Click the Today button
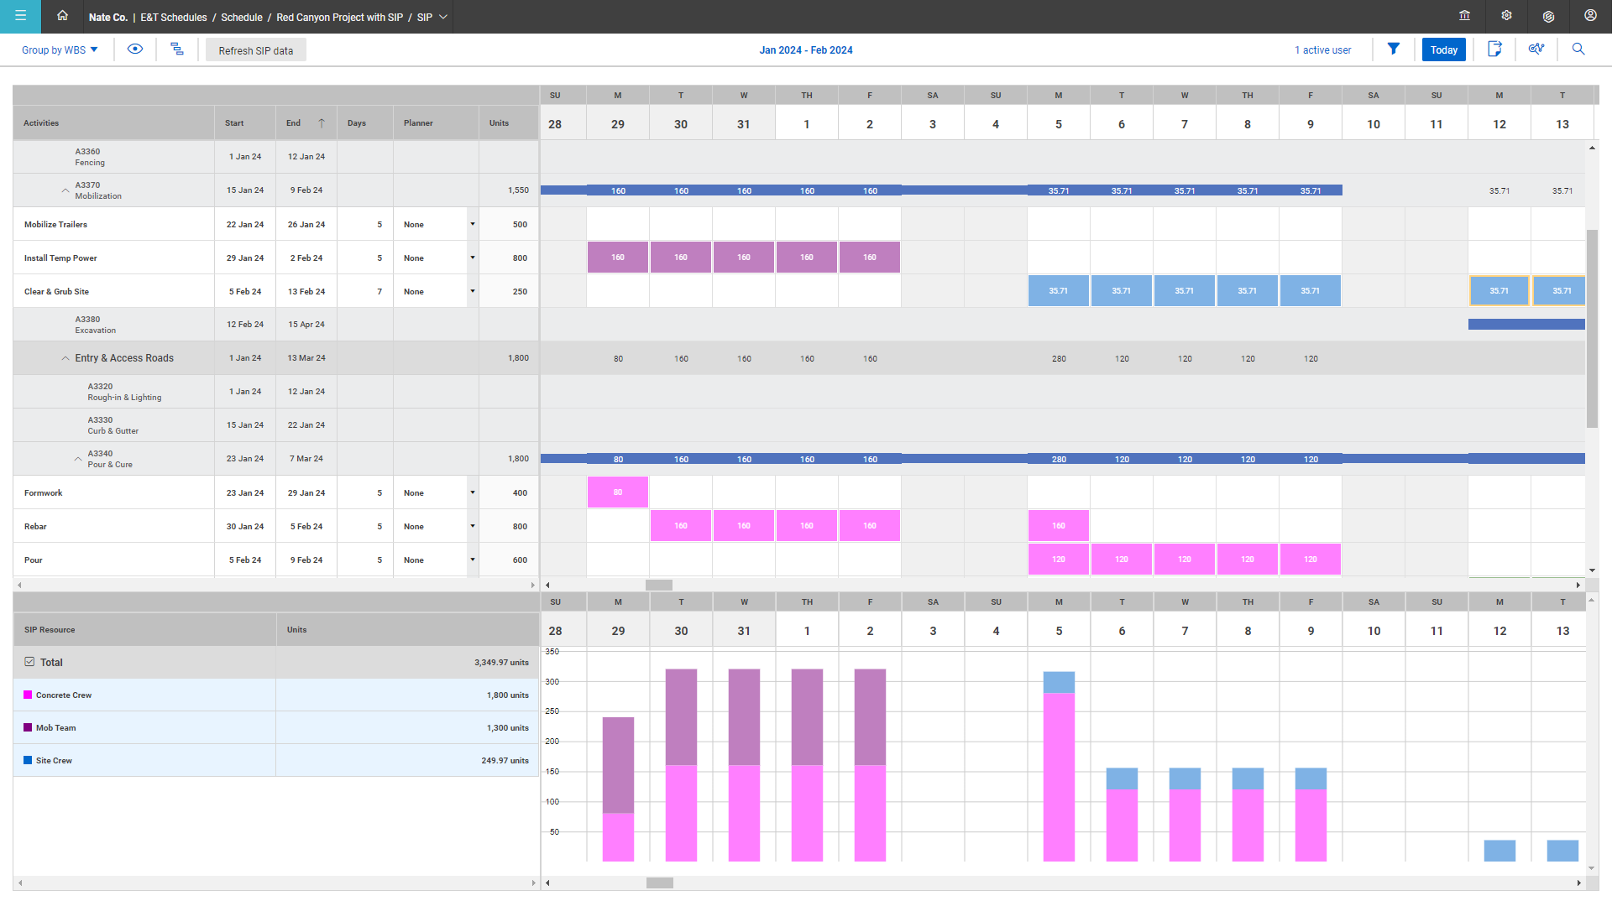Viewport: 1612px width, 906px height. point(1443,49)
